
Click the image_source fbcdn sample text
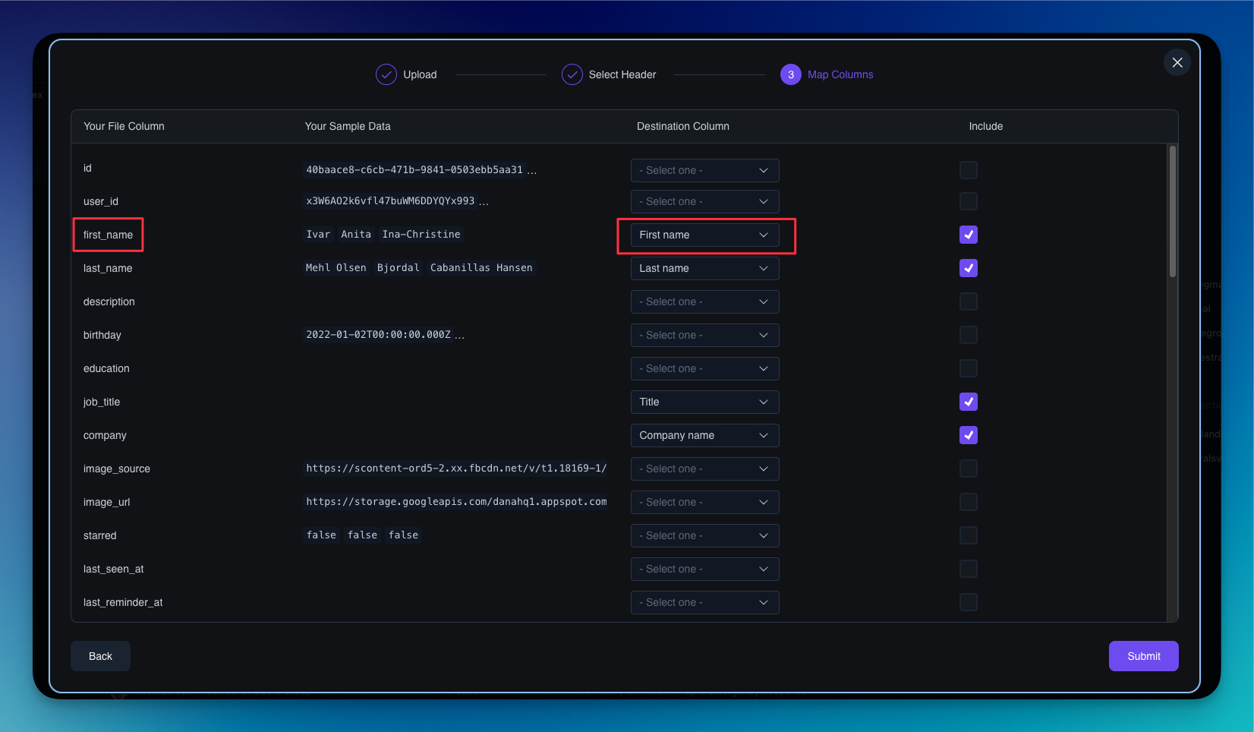(x=456, y=468)
